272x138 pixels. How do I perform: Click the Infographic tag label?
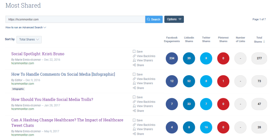click(18, 89)
